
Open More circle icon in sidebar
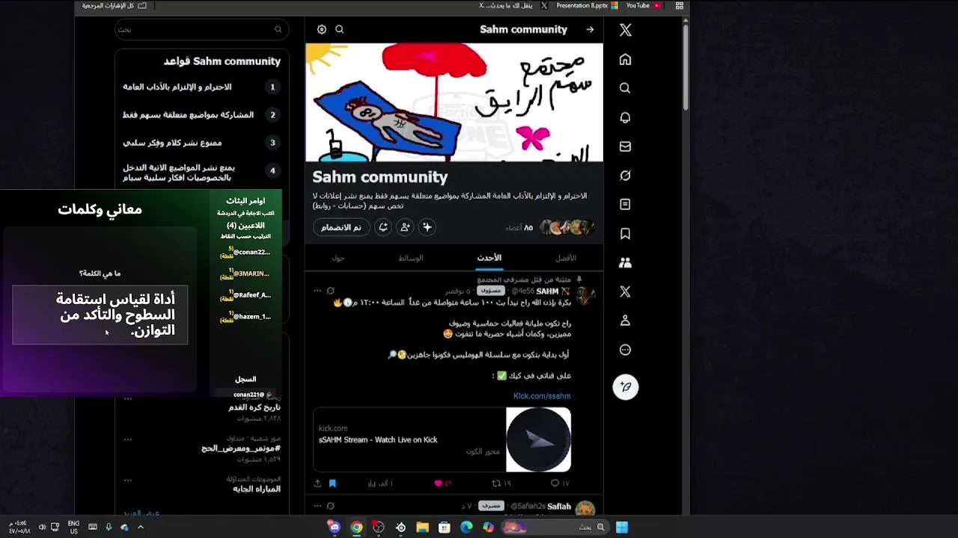625,350
